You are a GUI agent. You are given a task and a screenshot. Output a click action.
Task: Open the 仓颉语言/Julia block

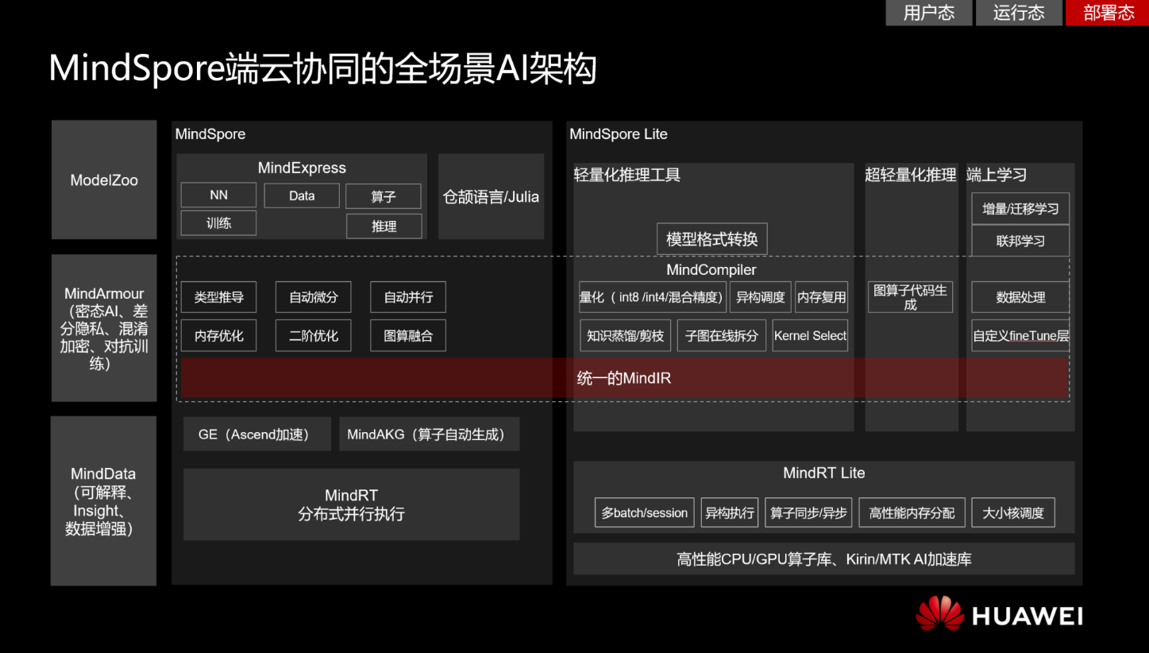click(x=491, y=197)
